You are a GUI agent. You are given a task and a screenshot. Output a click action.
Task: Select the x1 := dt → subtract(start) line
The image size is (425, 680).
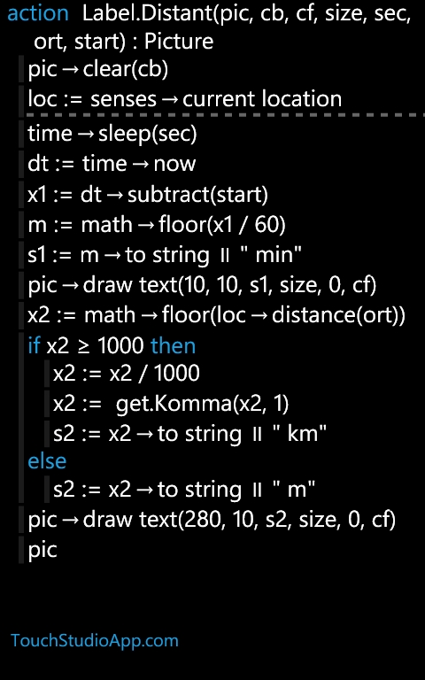[x=148, y=194]
